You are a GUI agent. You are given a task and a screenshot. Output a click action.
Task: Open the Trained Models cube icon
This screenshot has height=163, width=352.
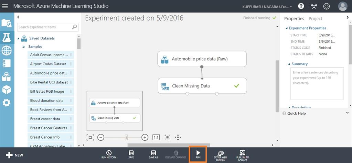click(x=7, y=90)
